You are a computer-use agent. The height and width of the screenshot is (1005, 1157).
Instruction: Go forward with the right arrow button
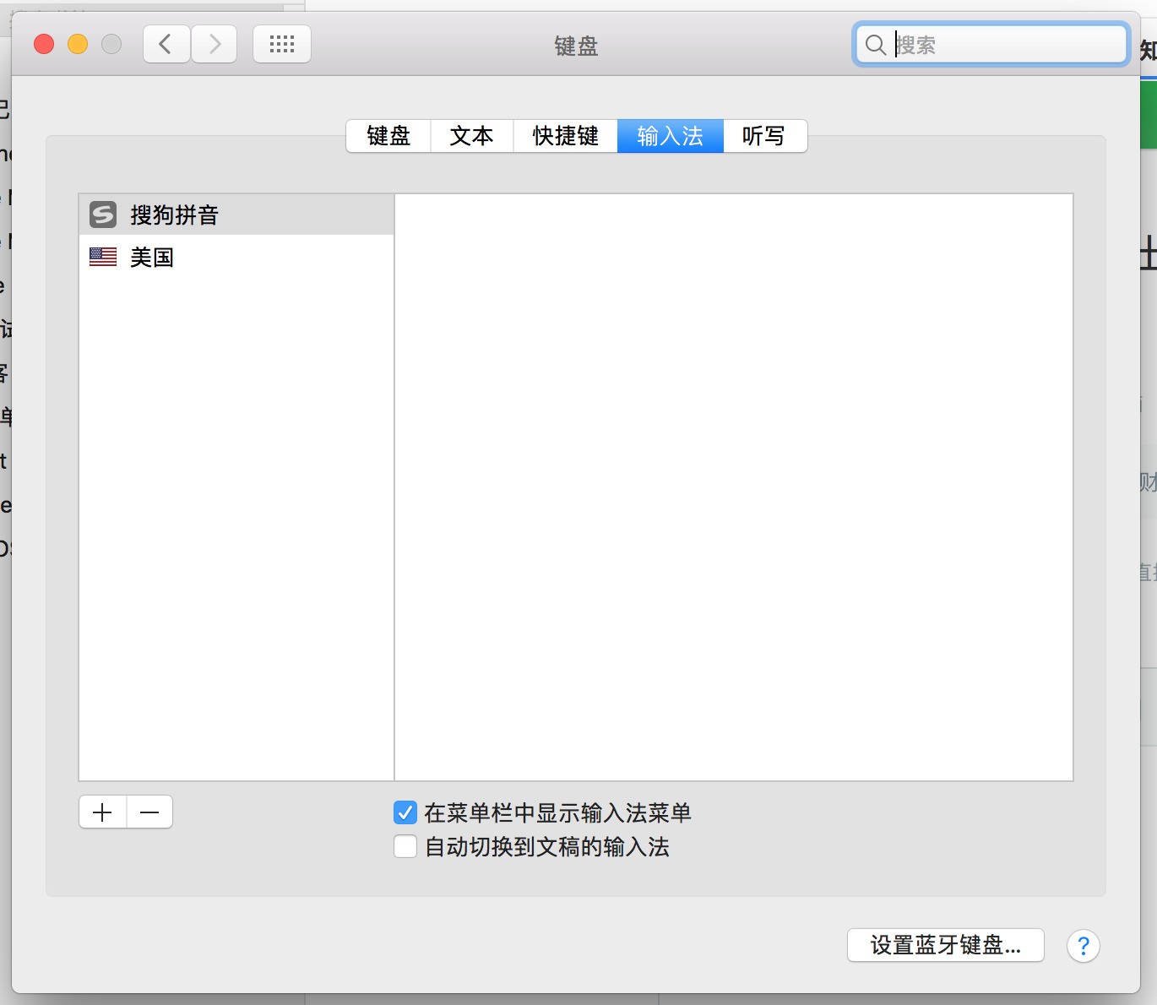(215, 44)
